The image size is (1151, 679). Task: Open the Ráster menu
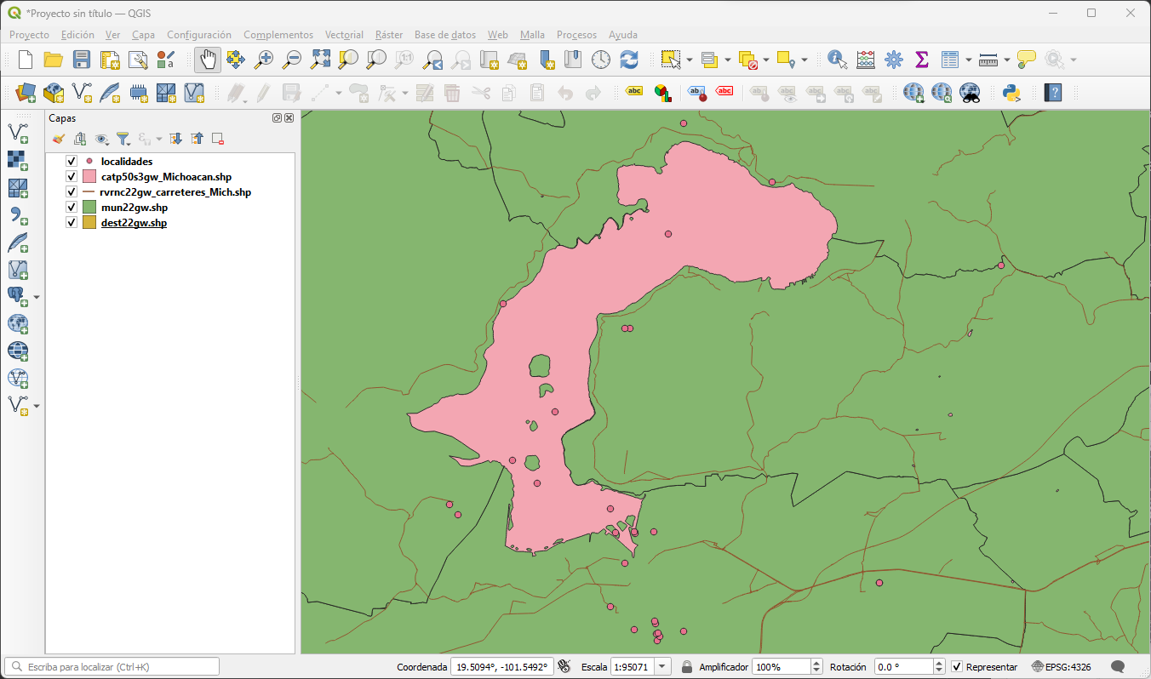[389, 35]
